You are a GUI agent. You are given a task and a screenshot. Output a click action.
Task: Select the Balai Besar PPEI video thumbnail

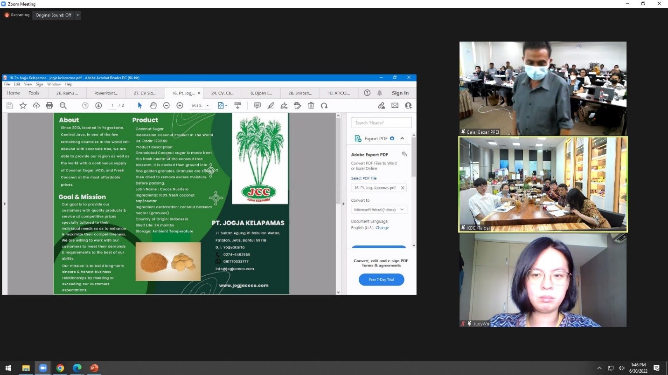[543, 89]
